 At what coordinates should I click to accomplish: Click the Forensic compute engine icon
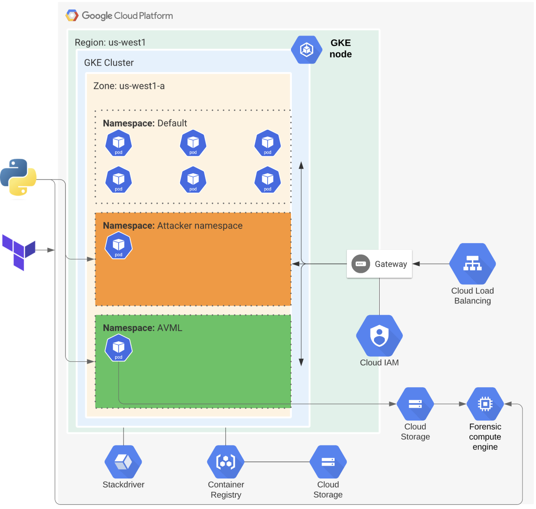(485, 403)
